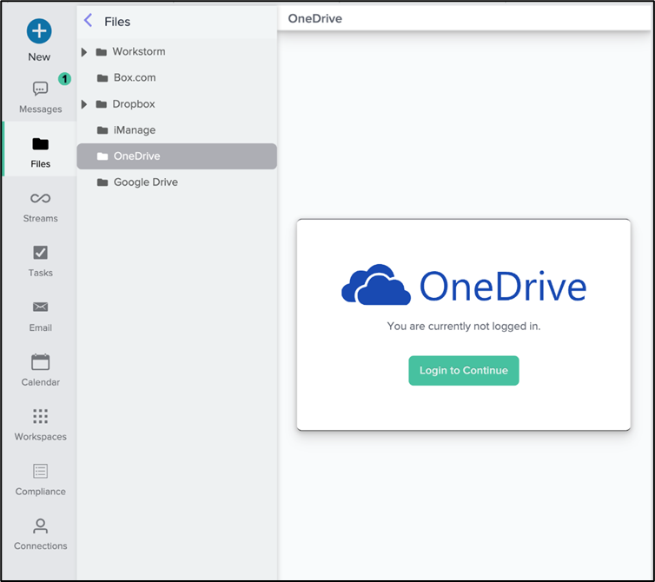The height and width of the screenshot is (582, 655).
Task: Open Connections person icon
Action: (x=41, y=526)
